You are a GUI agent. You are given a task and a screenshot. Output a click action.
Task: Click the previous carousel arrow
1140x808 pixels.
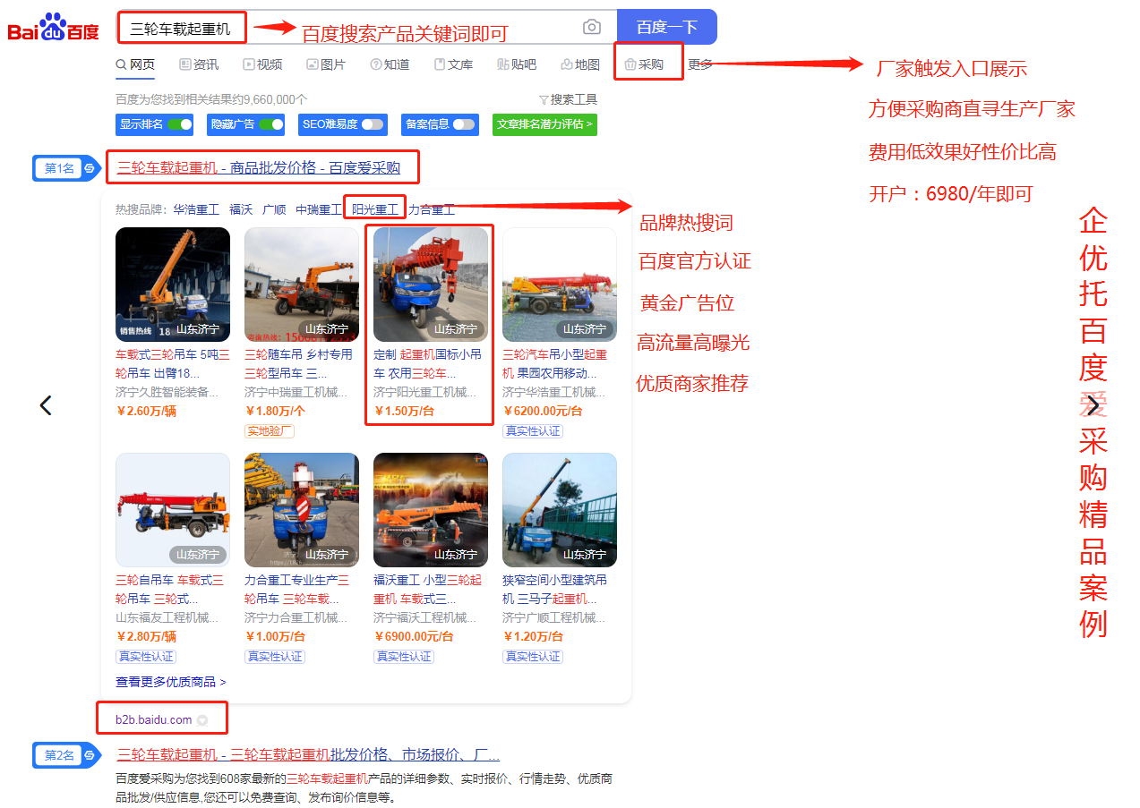[x=46, y=405]
